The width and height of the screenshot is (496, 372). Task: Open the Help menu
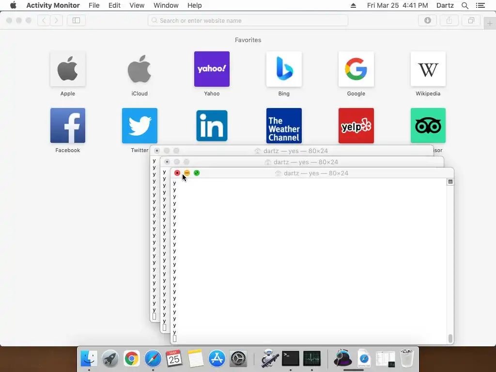coord(195,5)
